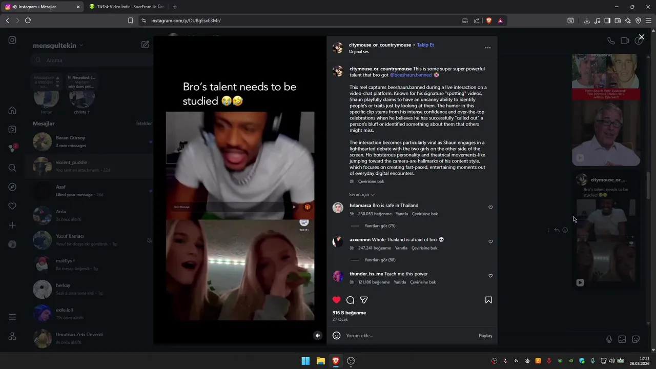Open a new browser tab
The width and height of the screenshot is (656, 369).
coord(175,7)
